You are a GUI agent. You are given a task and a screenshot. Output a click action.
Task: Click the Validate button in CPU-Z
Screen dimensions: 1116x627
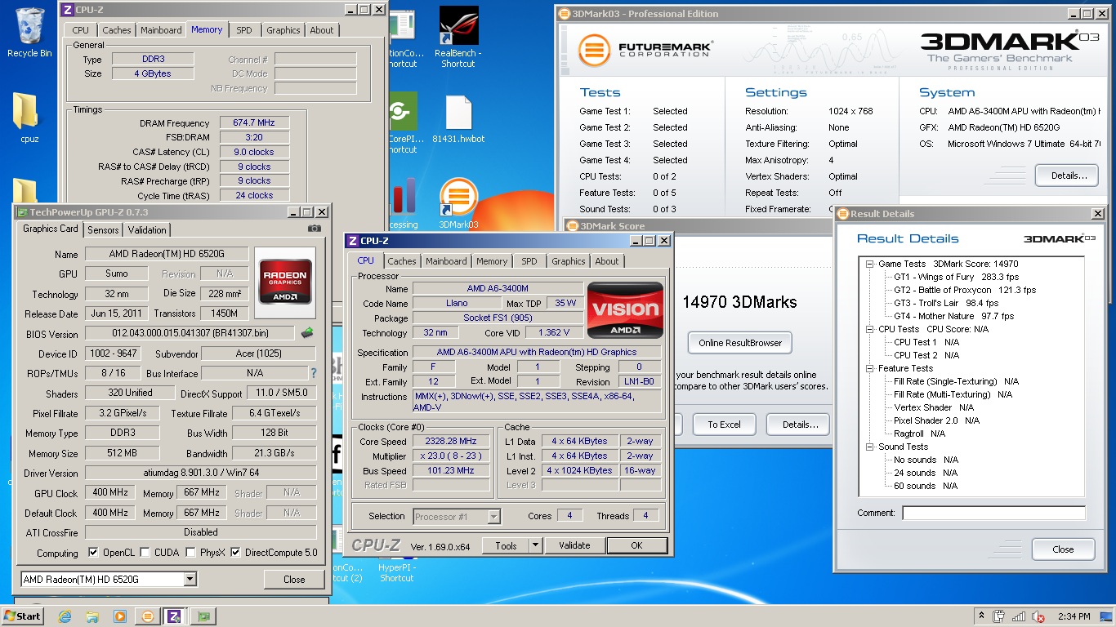[x=574, y=546]
